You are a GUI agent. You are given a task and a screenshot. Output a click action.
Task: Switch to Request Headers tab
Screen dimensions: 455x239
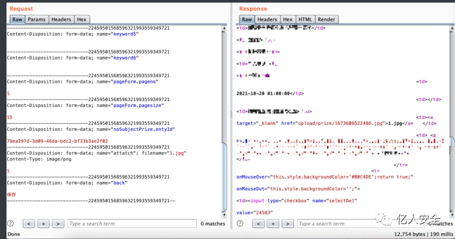[x=61, y=19]
